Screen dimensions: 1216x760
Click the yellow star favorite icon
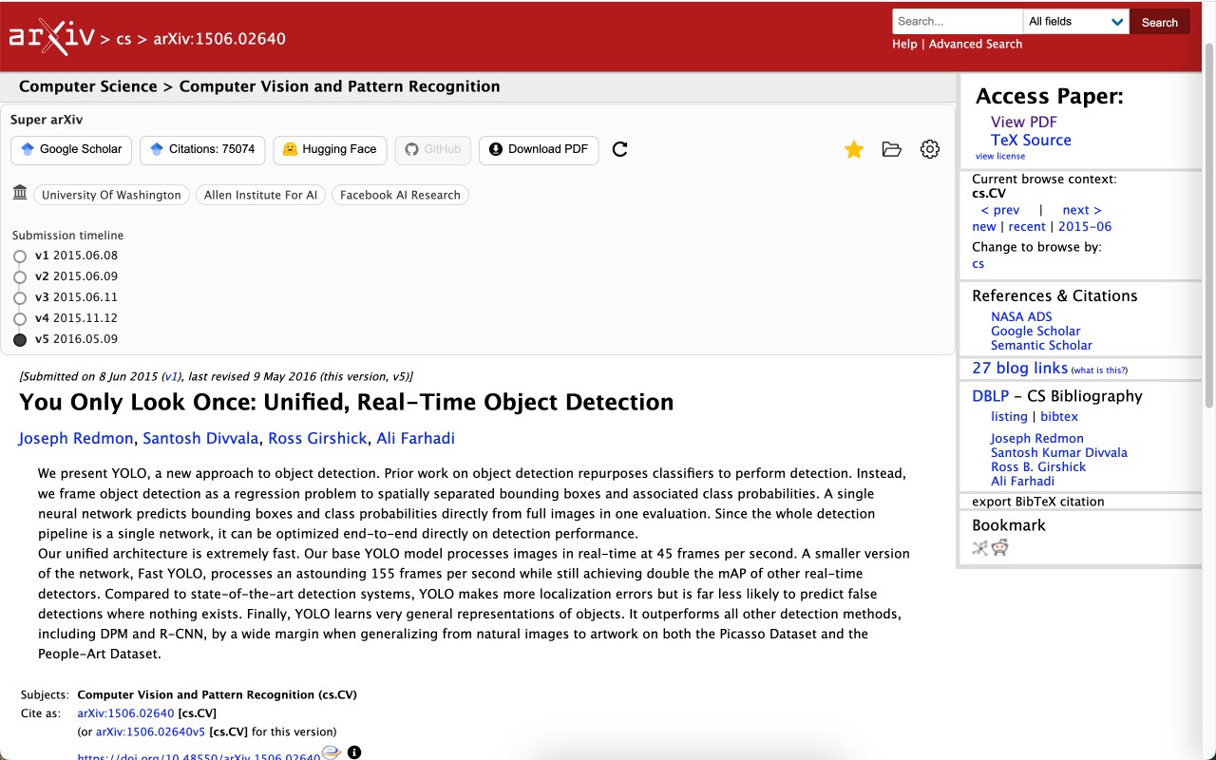pyautogui.click(x=854, y=149)
